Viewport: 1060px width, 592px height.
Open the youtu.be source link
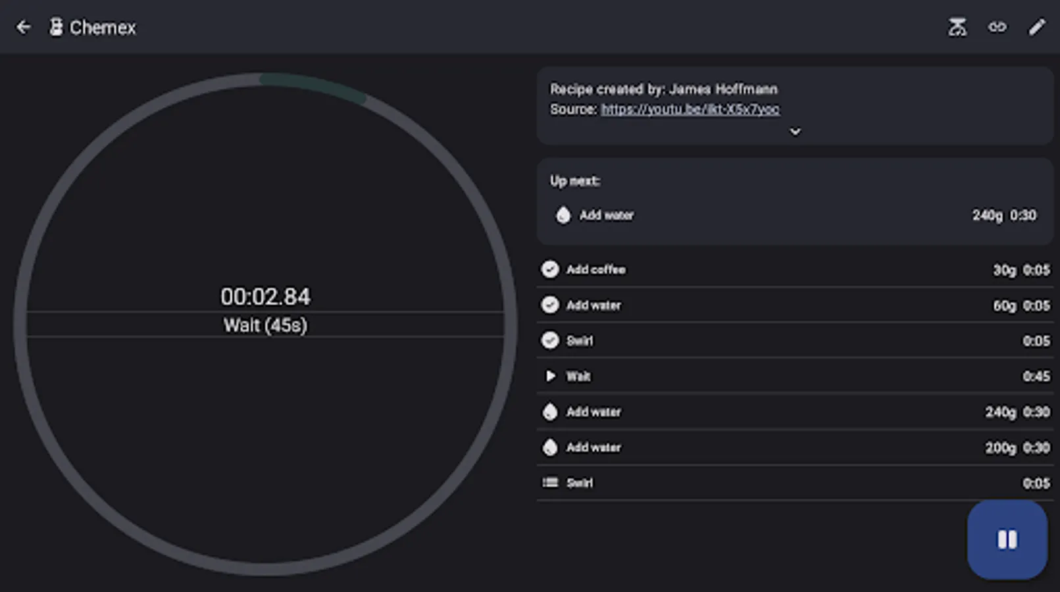coord(690,109)
